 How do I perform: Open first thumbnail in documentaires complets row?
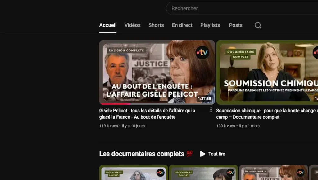tap(134, 173)
